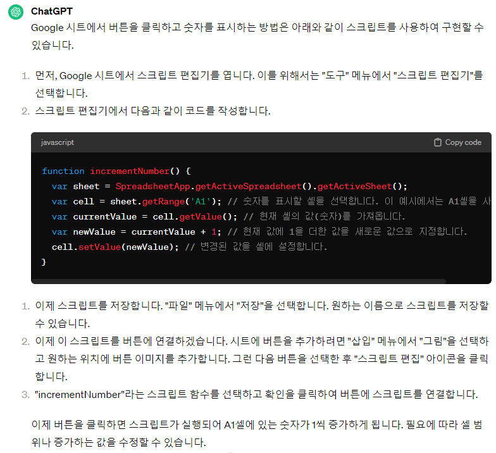Click the closing brace line of code
Image resolution: width=496 pixels, height=453 pixels.
44,262
